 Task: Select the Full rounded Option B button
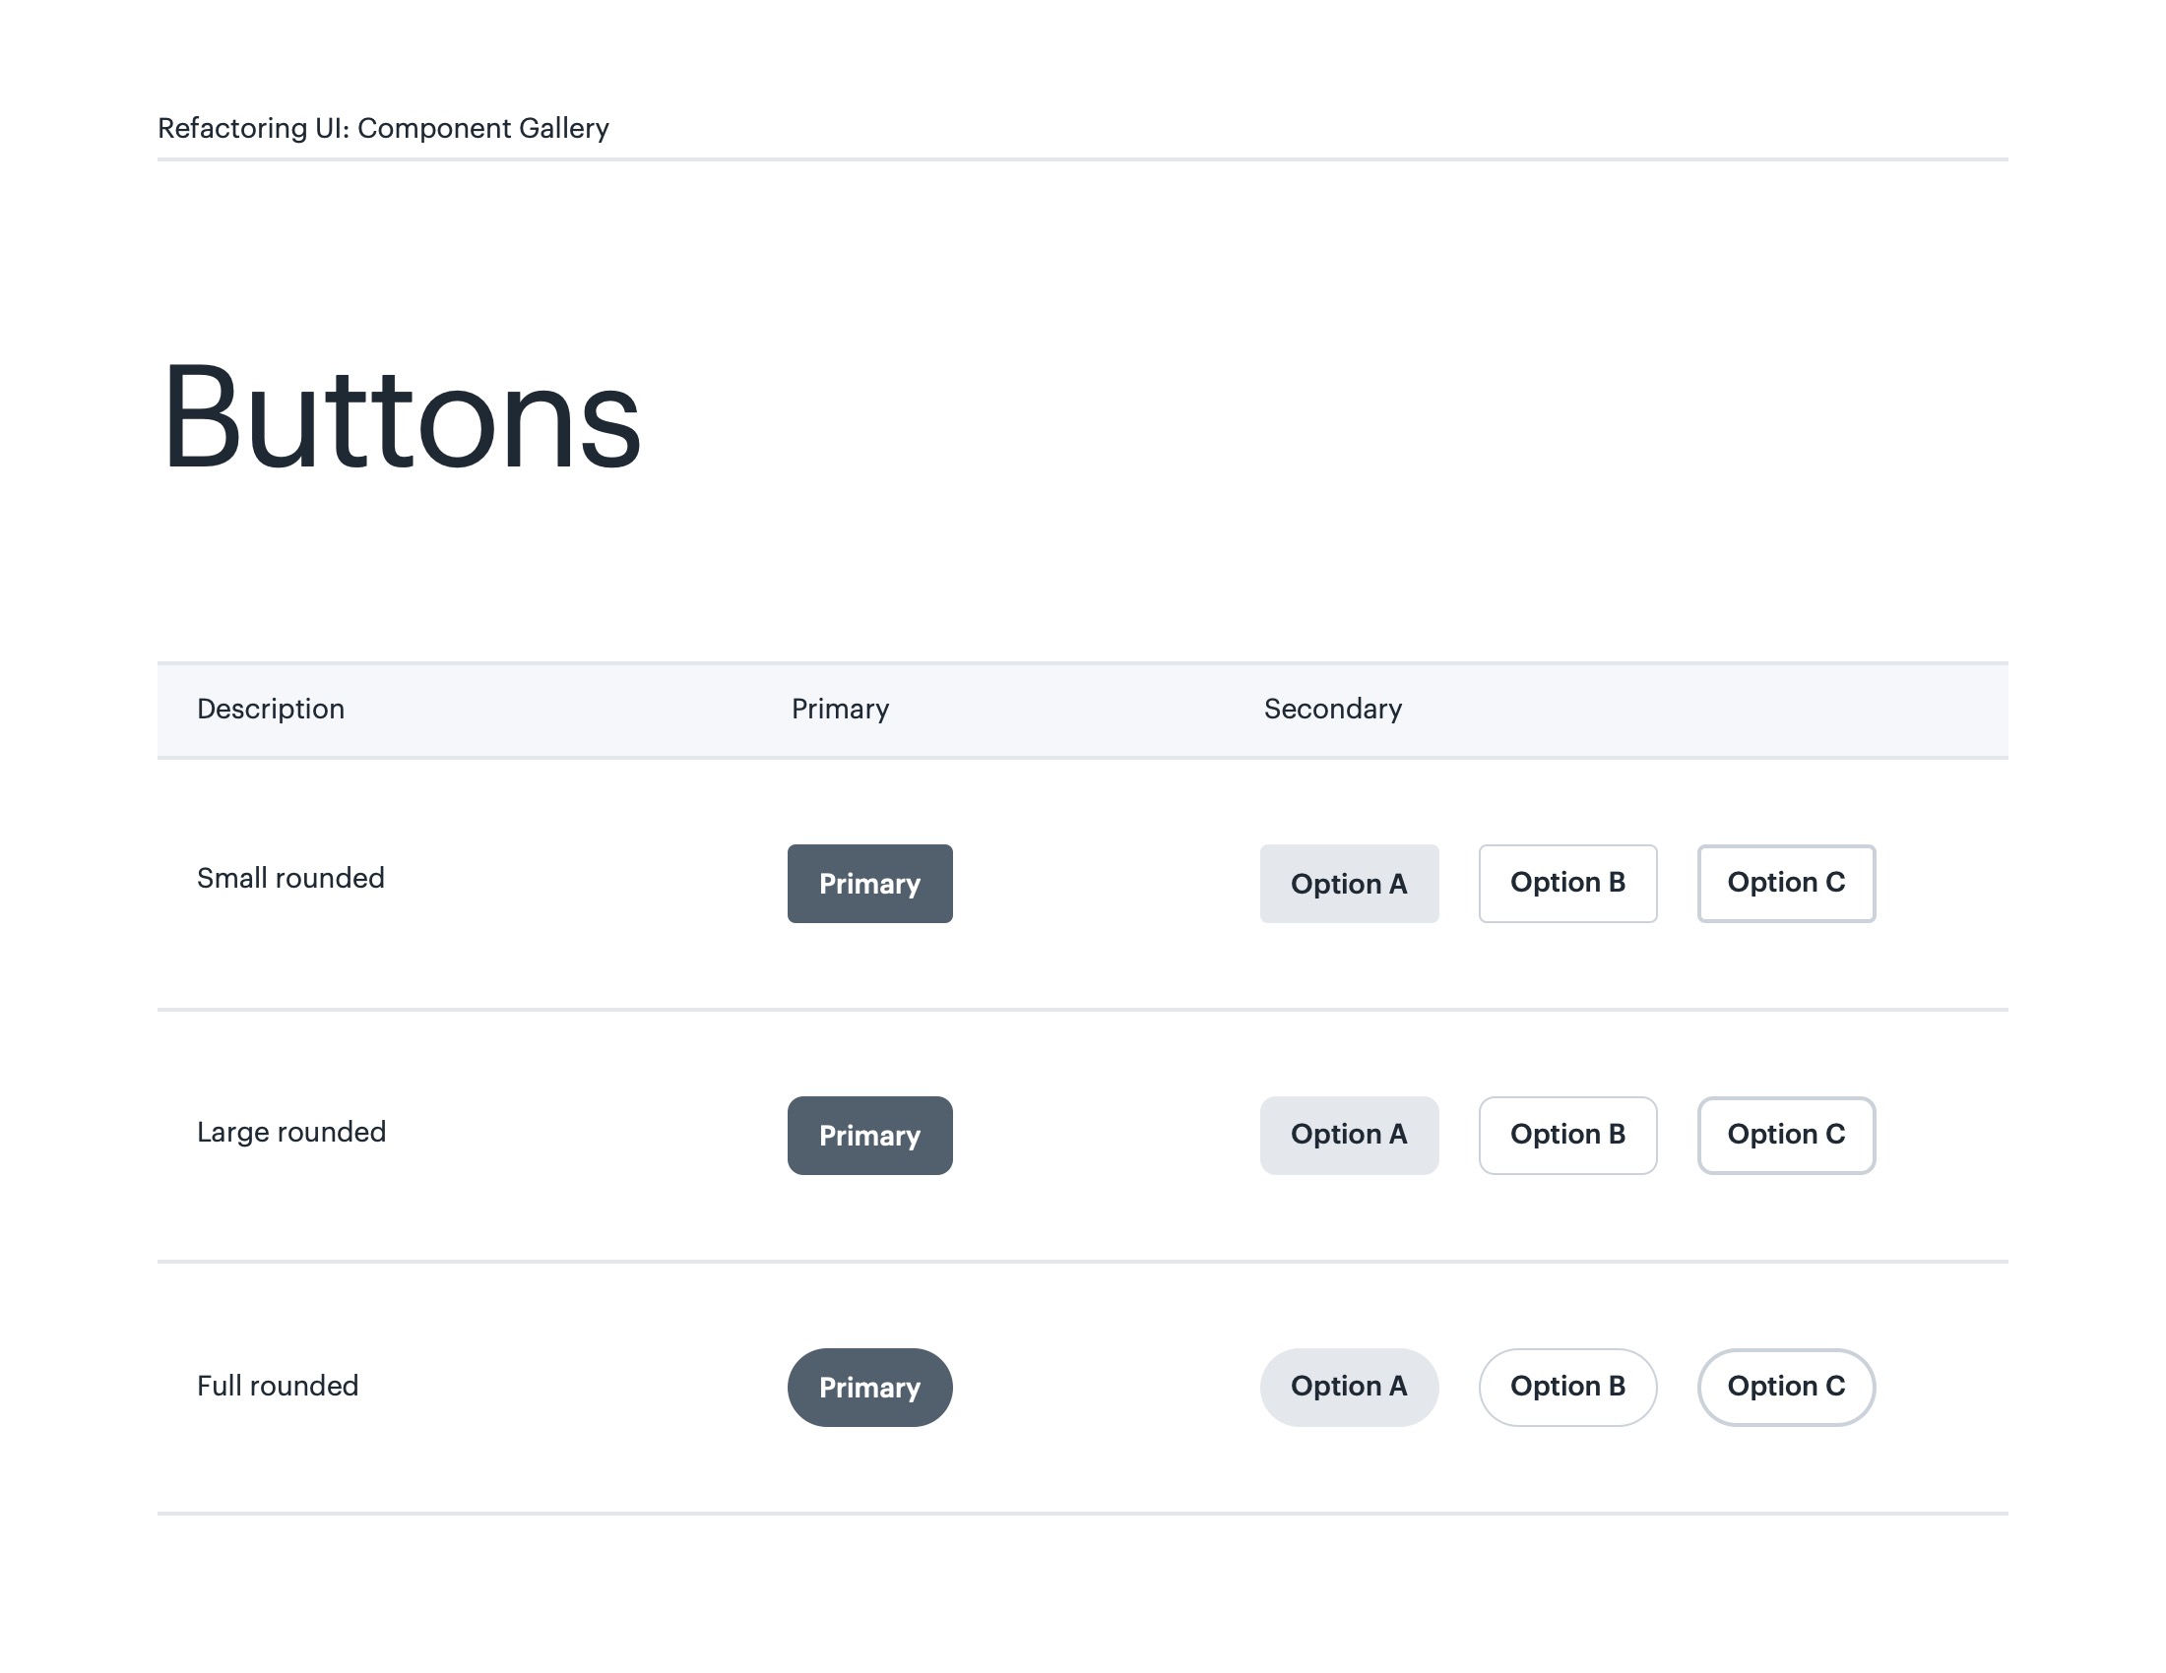[x=1567, y=1387]
